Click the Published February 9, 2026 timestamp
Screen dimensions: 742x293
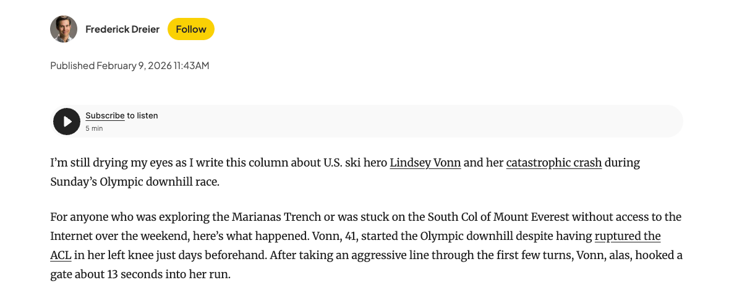130,65
